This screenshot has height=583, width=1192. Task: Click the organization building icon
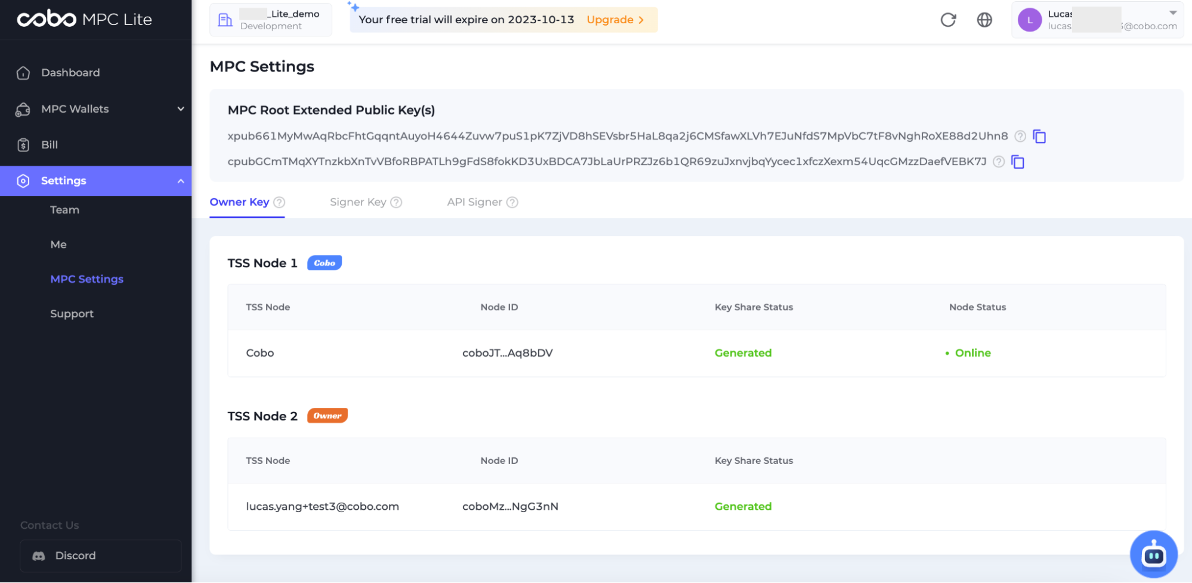click(225, 20)
